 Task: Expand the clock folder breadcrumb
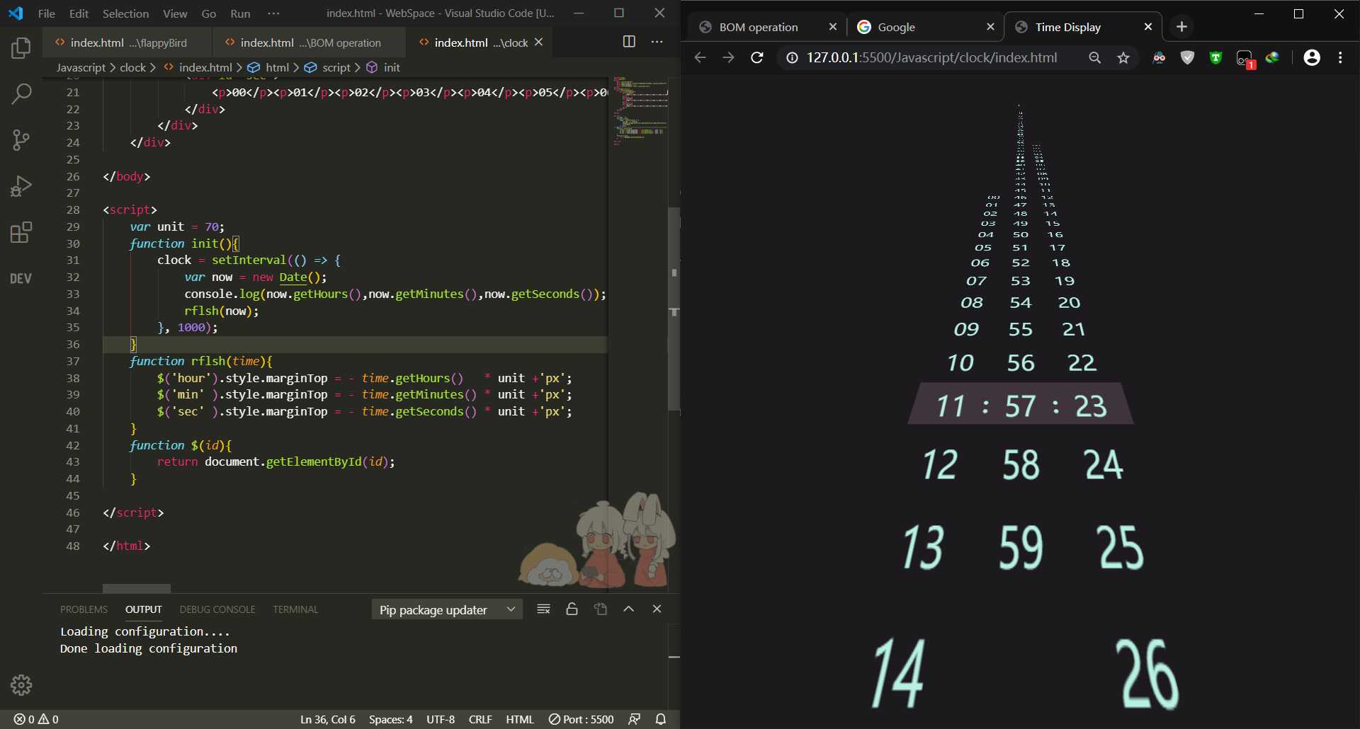(x=132, y=67)
